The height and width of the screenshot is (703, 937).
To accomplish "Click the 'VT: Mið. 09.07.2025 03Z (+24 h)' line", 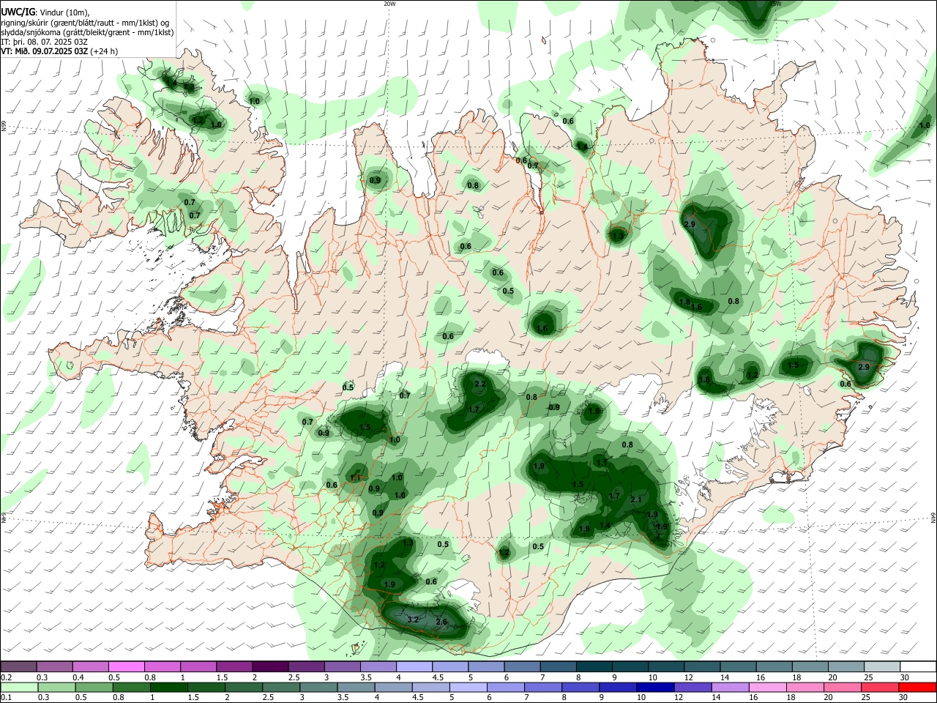I will [x=59, y=51].
